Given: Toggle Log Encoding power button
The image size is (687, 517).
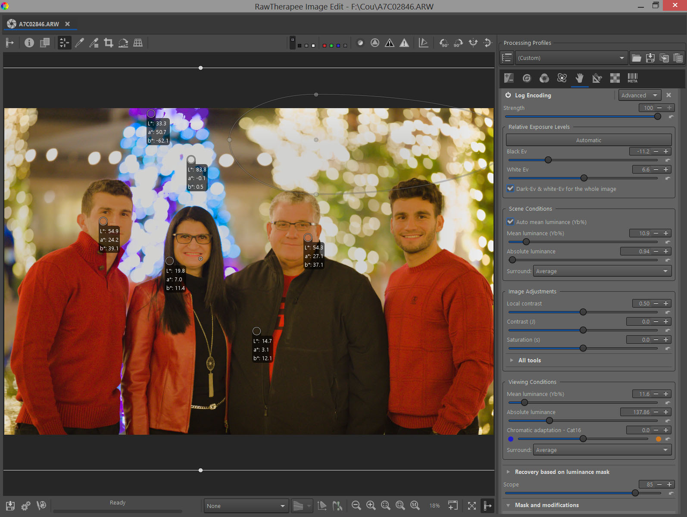Looking at the screenshot, I should coord(508,95).
